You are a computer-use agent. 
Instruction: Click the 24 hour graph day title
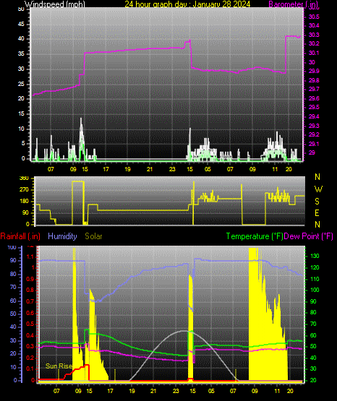click(187, 4)
